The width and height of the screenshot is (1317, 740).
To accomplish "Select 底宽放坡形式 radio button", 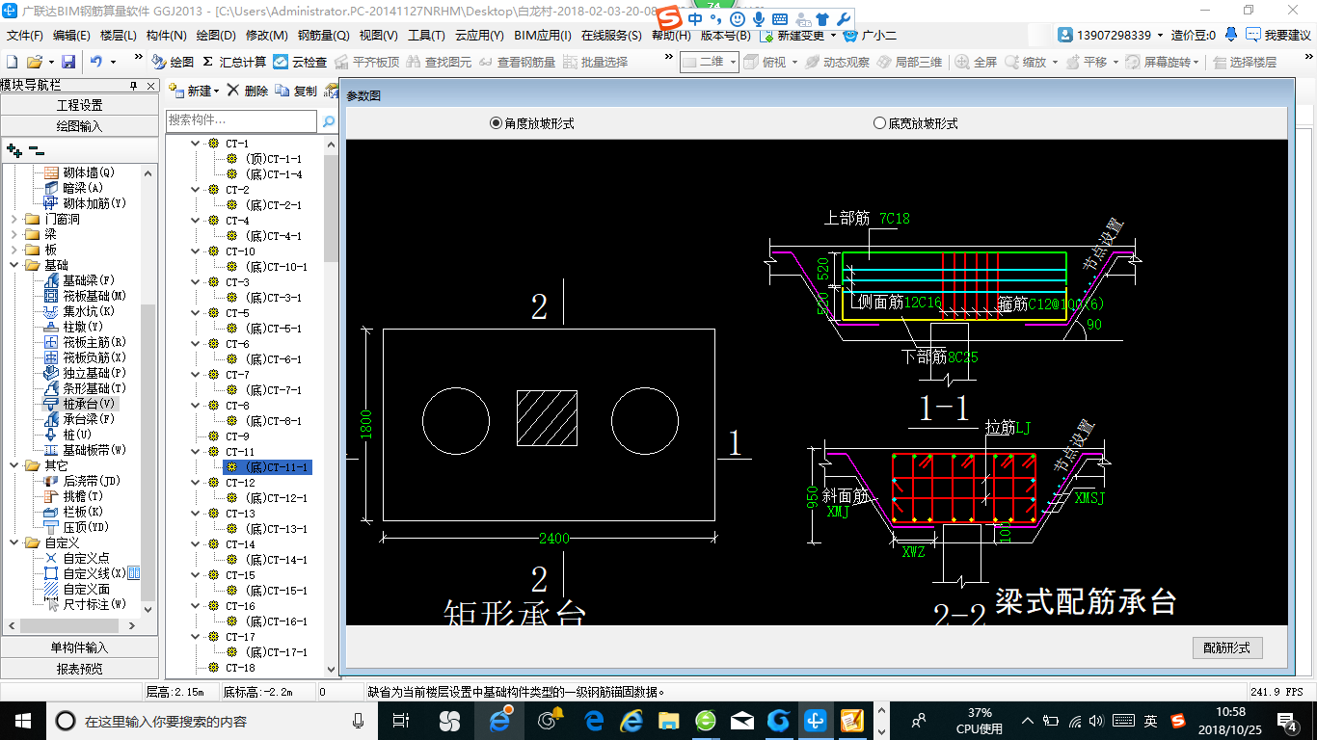I will (x=879, y=123).
